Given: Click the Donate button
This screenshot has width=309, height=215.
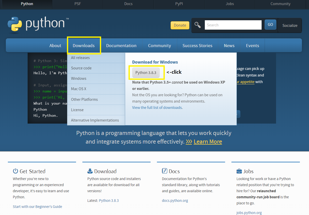Looking at the screenshot, I should tap(180, 25).
